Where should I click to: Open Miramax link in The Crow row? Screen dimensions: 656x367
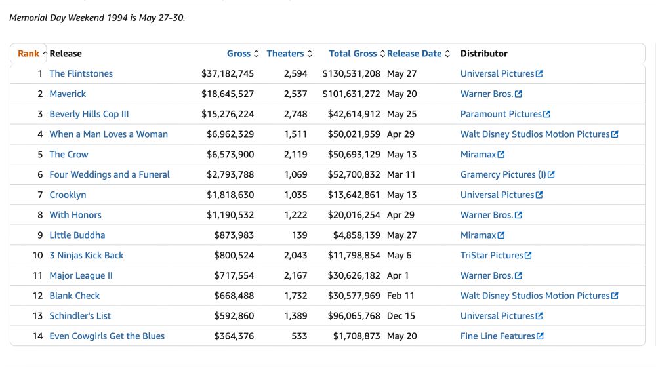[x=478, y=154]
